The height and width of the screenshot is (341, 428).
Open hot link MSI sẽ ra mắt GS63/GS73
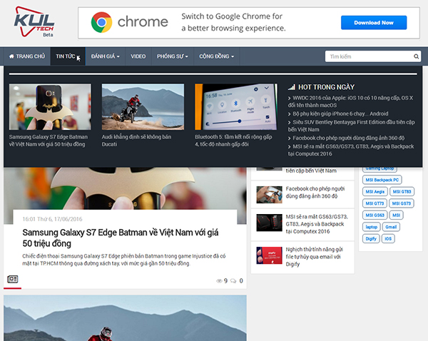point(351,150)
